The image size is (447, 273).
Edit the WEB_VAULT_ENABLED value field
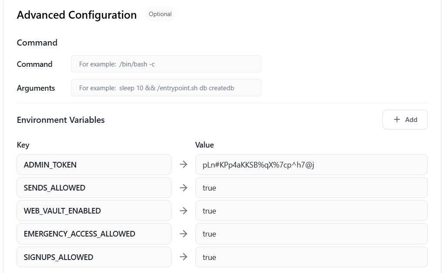tap(312, 211)
